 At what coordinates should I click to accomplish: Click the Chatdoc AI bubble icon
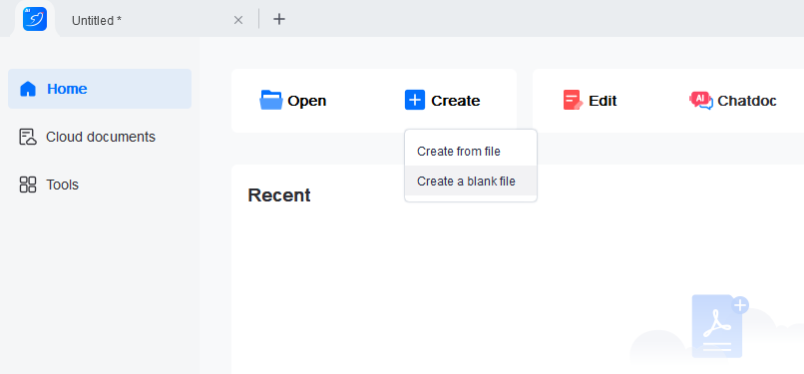click(x=701, y=101)
